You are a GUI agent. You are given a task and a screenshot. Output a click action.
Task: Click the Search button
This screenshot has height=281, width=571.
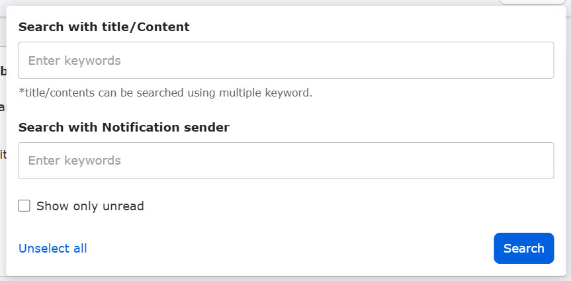[523, 249]
